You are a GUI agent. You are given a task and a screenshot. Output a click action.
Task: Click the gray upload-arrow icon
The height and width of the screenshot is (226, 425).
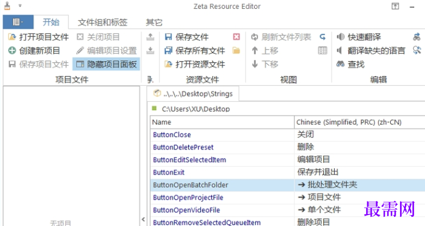click(x=150, y=37)
